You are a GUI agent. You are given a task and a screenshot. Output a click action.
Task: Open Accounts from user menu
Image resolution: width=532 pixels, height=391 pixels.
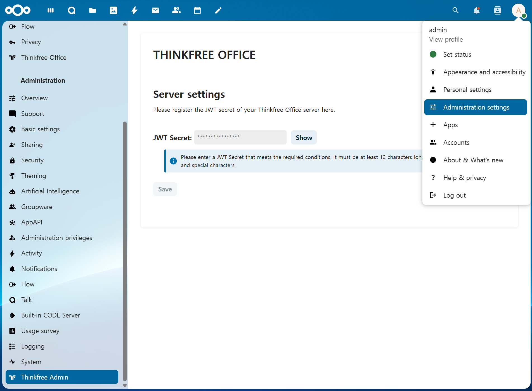[476, 143]
